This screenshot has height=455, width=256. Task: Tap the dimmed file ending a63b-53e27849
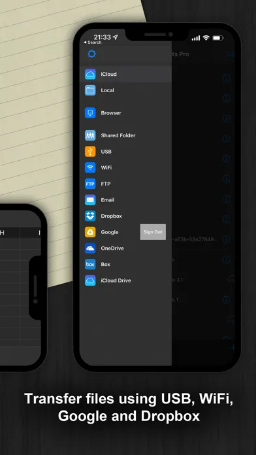tap(195, 239)
